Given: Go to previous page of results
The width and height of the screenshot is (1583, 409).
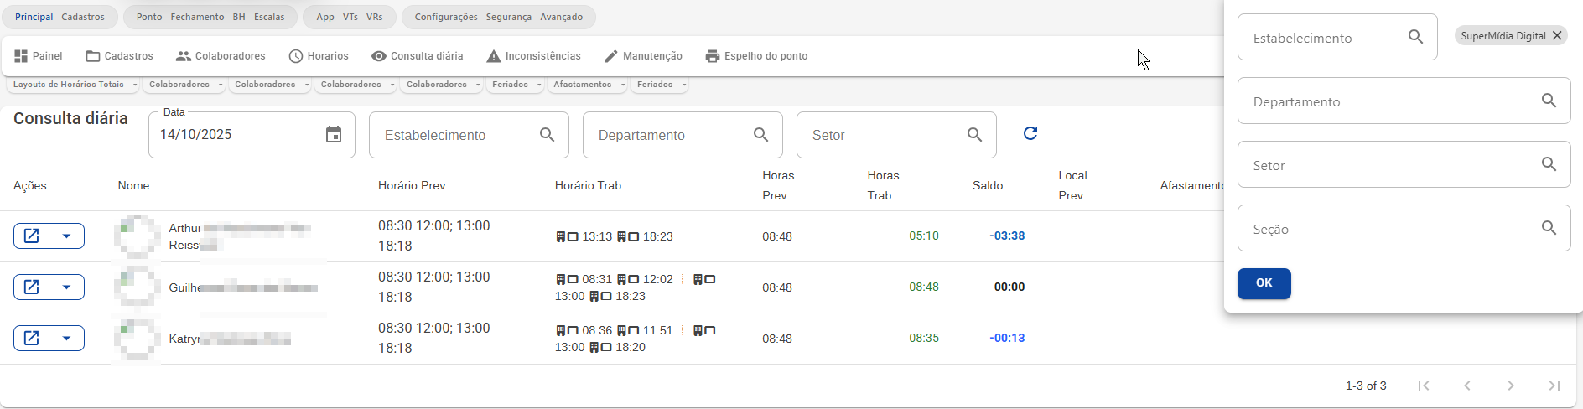Looking at the screenshot, I should 1467,386.
